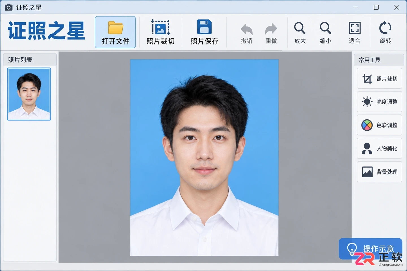Click the 操作示意 lightbulb button
Viewport: 407px width, 271px height.
click(x=370, y=248)
